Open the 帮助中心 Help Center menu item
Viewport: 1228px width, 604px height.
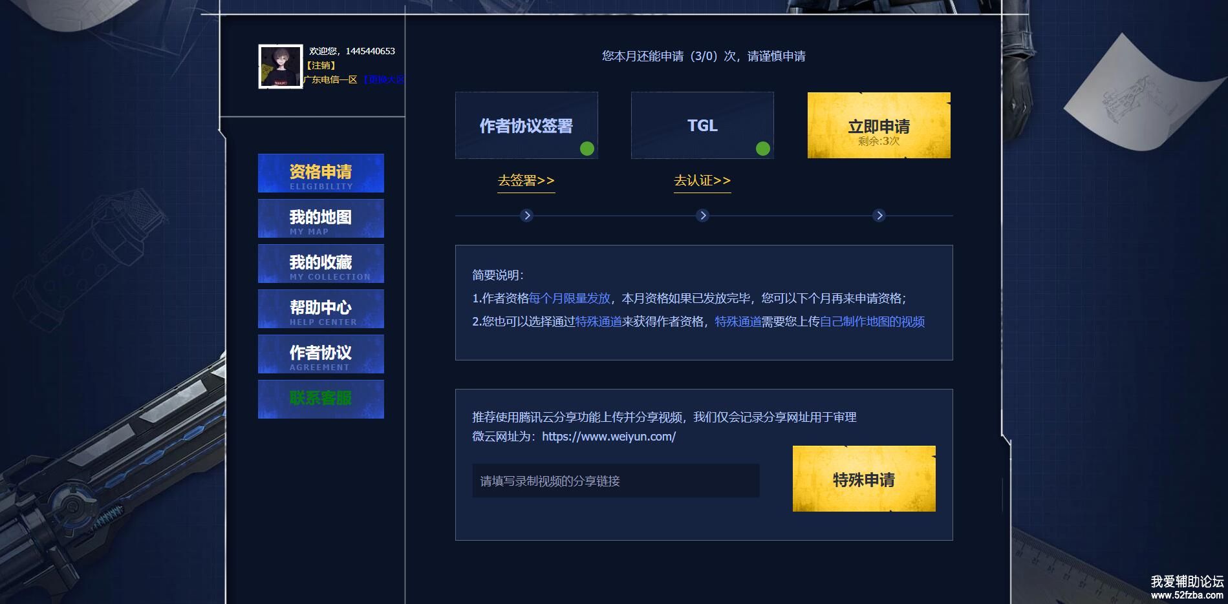[x=321, y=309]
